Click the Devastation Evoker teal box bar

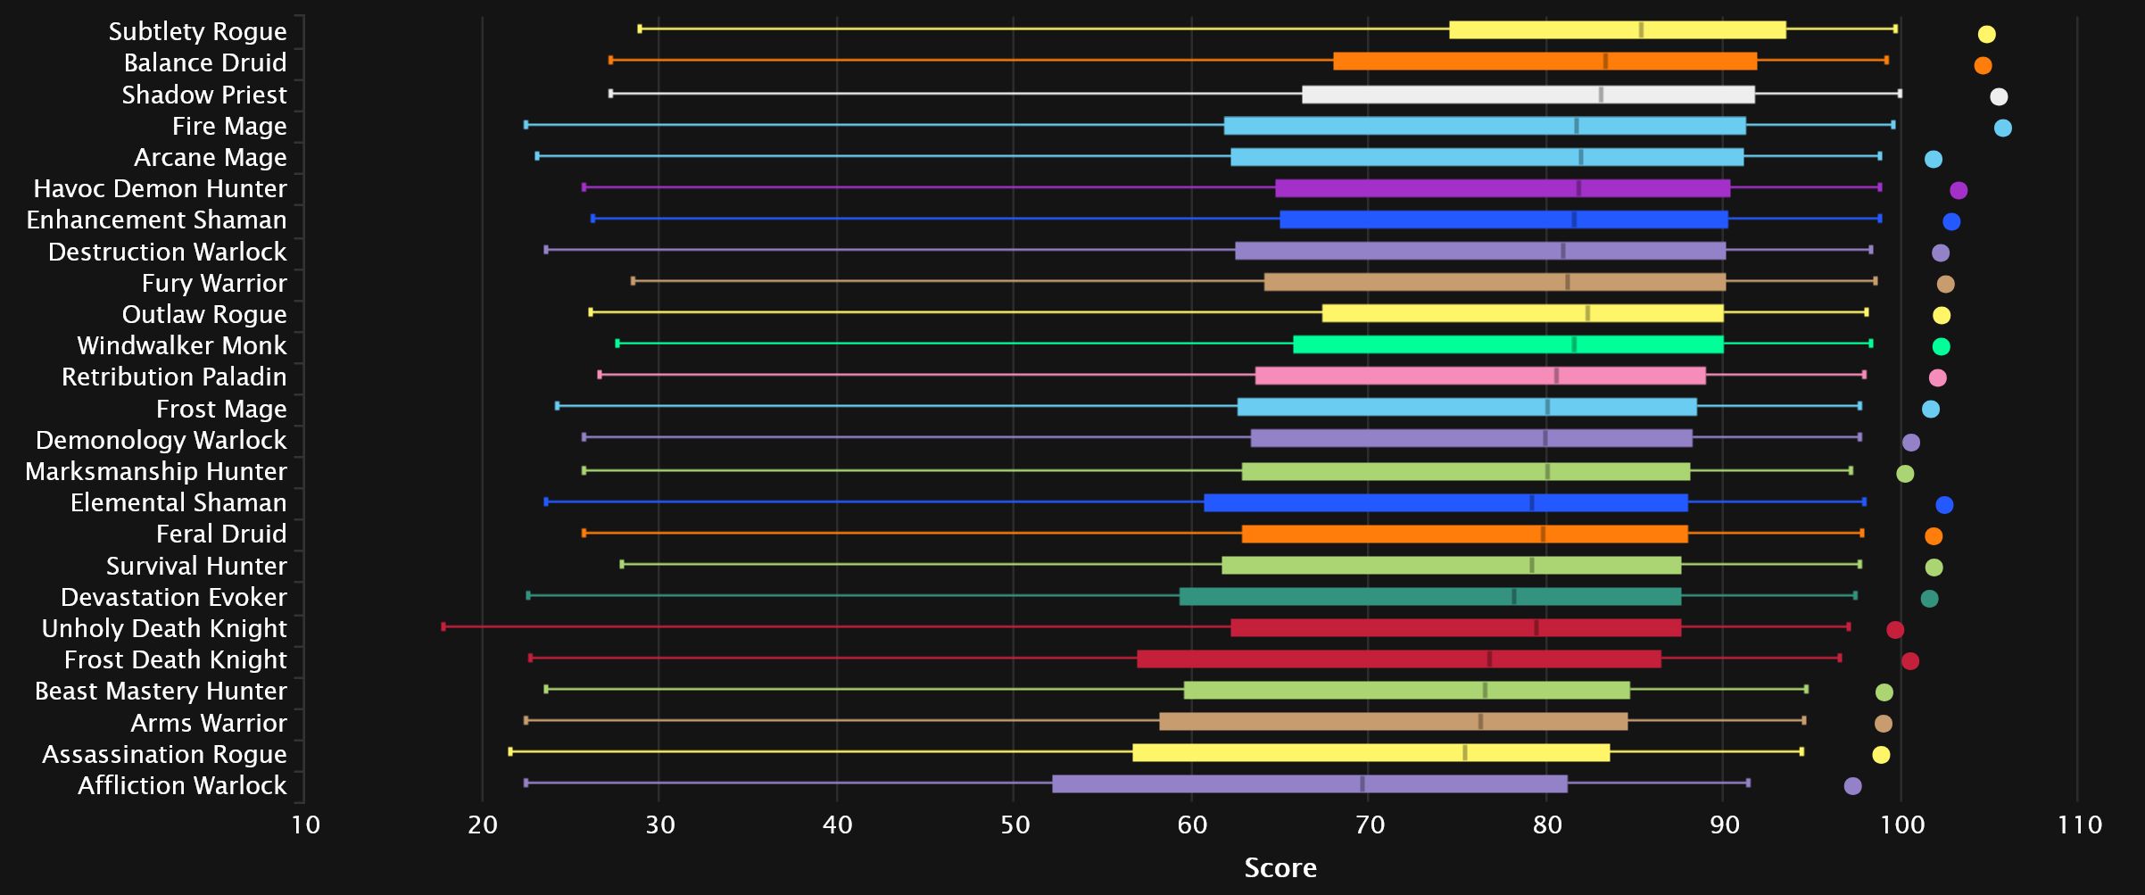1430,597
